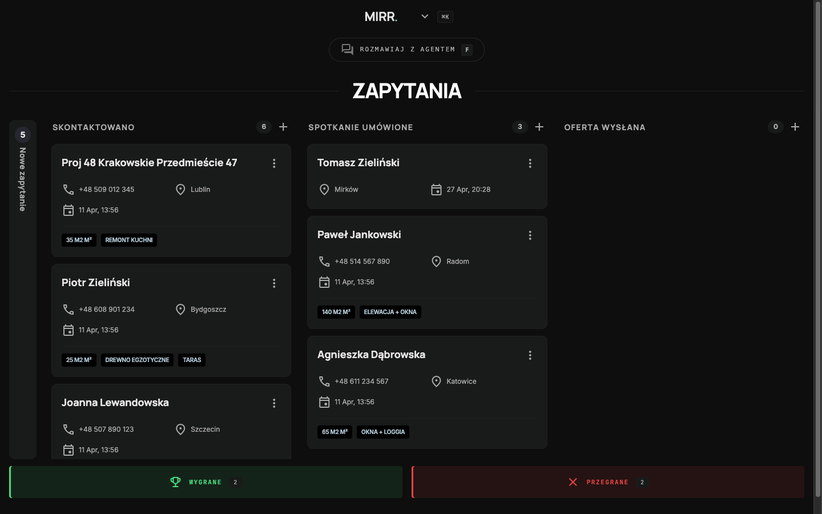This screenshot has height=514, width=822.
Task: Add new card to Oferta wysłana column
Action: point(795,127)
